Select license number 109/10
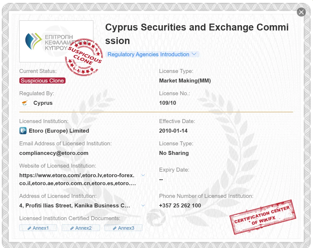The width and height of the screenshot is (313, 248). point(167,103)
